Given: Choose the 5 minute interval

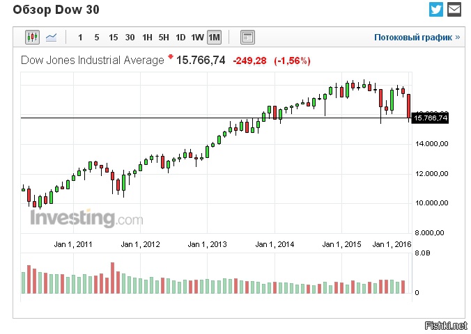Looking at the screenshot, I should [97, 38].
